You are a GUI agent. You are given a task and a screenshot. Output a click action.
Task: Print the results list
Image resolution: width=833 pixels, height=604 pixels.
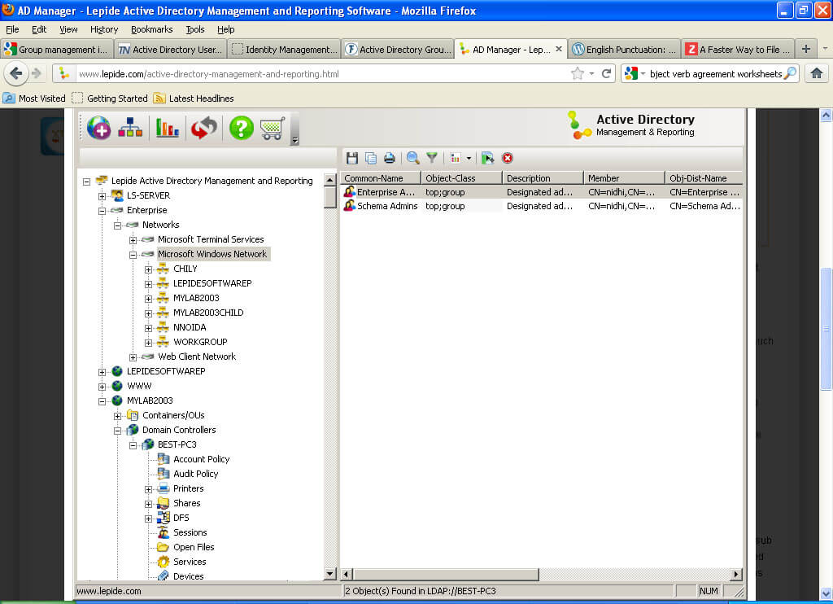click(x=390, y=158)
